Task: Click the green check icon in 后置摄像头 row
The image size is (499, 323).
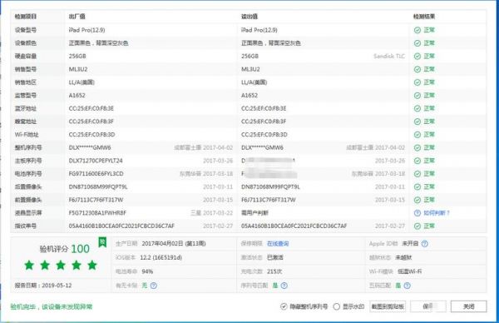Action: [417, 186]
